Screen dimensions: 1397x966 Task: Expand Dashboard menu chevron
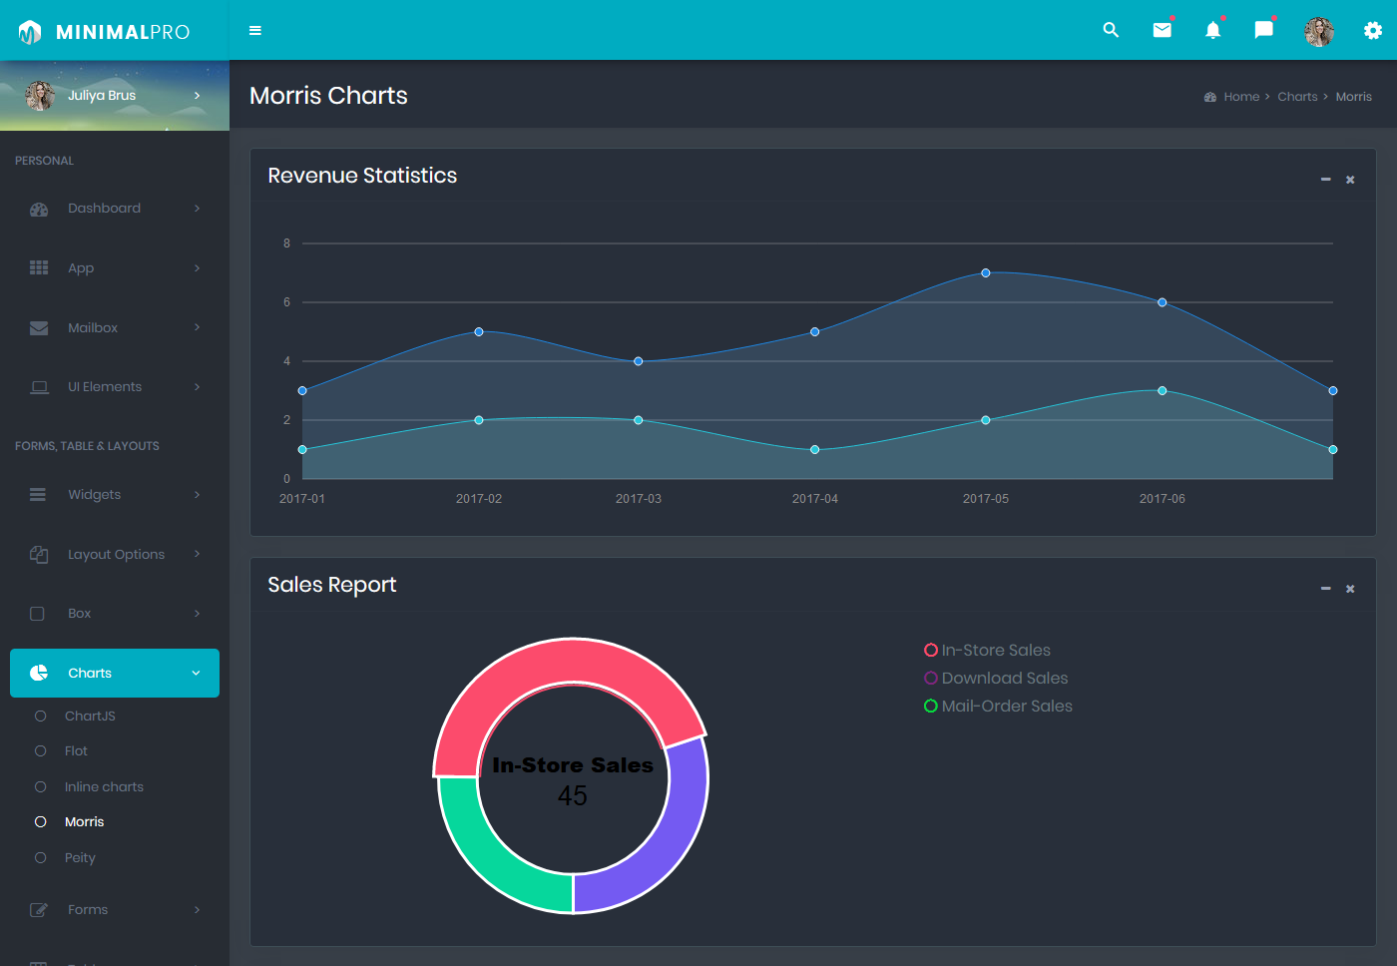pos(197,209)
